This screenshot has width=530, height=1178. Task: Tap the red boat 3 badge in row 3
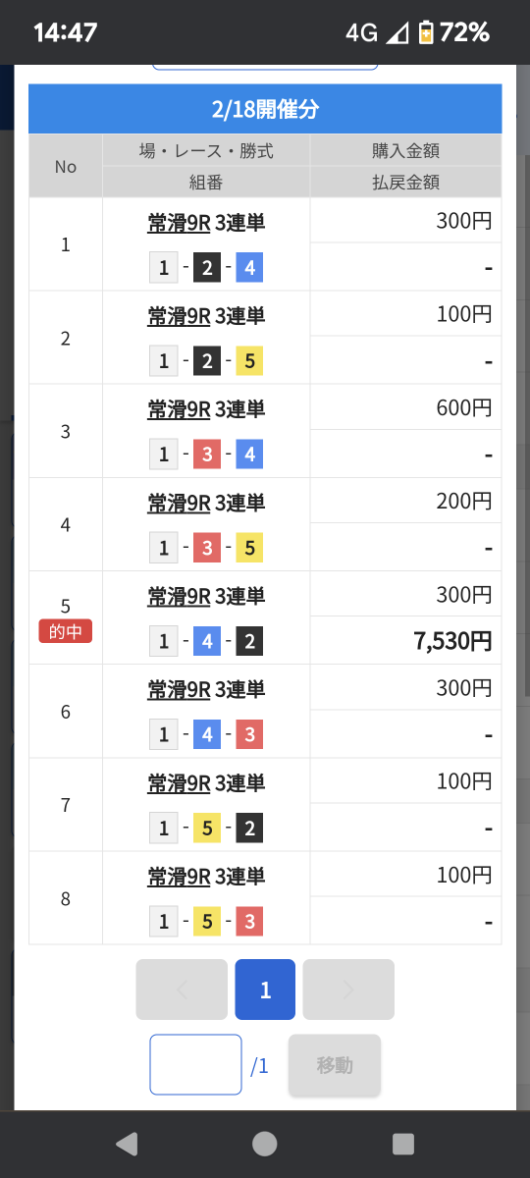(206, 455)
